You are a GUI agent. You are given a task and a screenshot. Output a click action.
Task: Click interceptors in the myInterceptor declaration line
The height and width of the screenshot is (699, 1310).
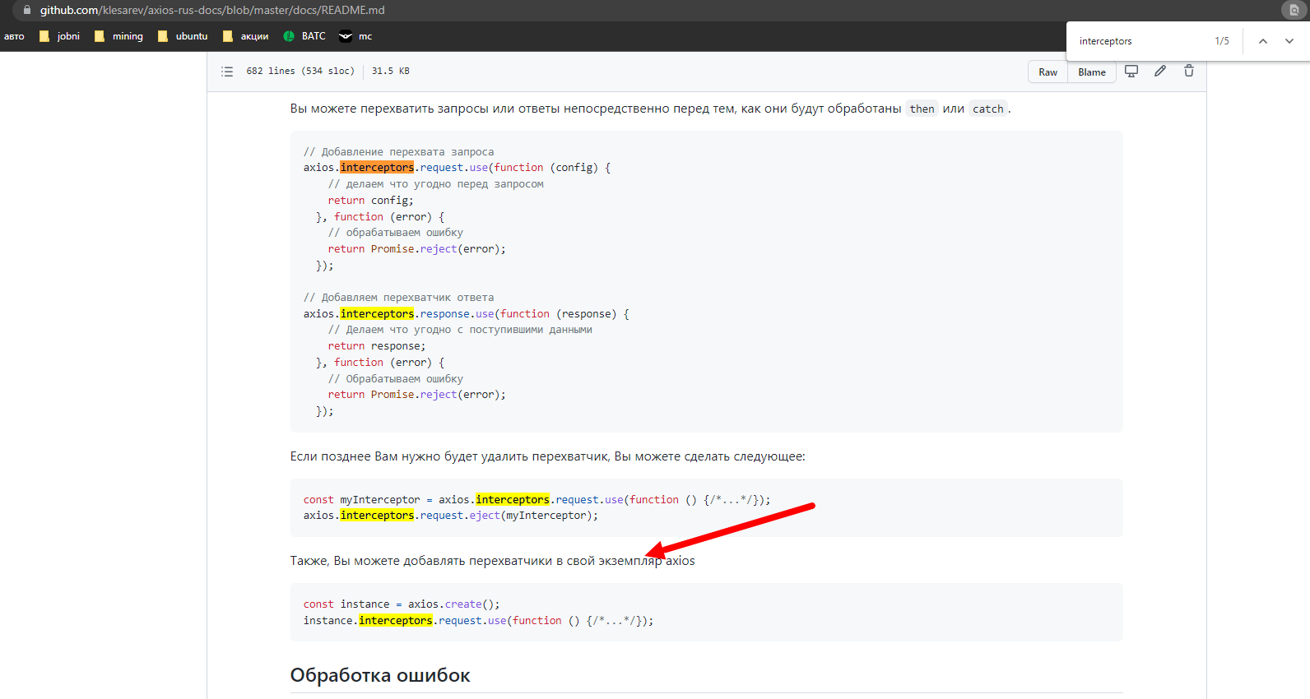tap(512, 500)
